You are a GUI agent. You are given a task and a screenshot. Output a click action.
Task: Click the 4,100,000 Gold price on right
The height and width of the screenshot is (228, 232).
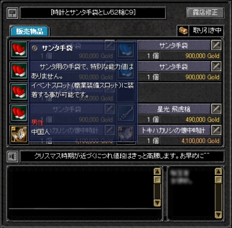pos(200,141)
